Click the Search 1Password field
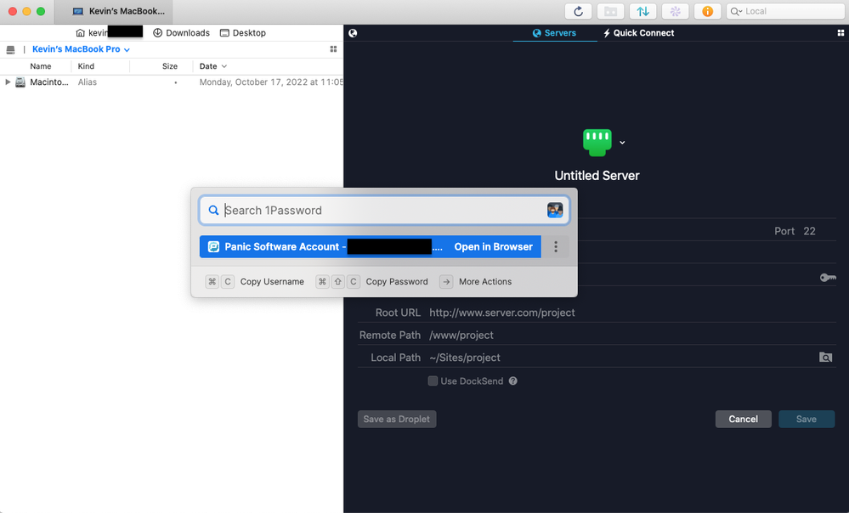Image resolution: width=849 pixels, height=513 pixels. point(382,210)
